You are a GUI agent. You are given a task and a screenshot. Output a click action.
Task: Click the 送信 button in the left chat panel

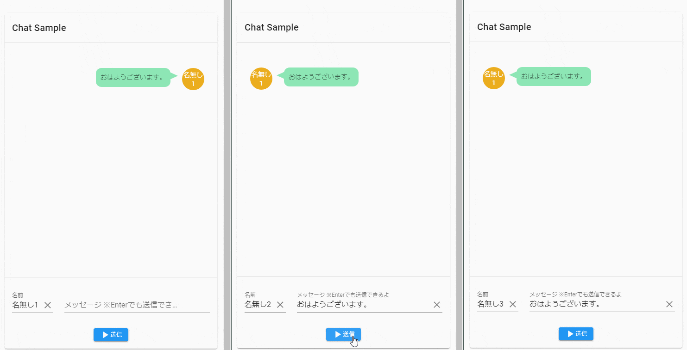111,335
